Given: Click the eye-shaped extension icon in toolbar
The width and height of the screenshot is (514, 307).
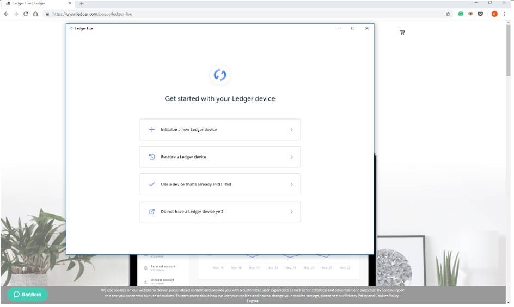Looking at the screenshot, I should [470, 14].
